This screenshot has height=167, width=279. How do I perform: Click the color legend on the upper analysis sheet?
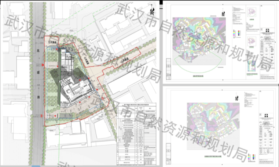click(237, 33)
